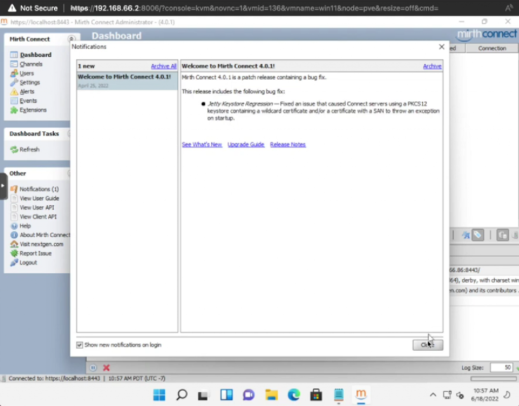Open the Widgets taskbar icon
This screenshot has width=519, height=406.
coord(227,395)
